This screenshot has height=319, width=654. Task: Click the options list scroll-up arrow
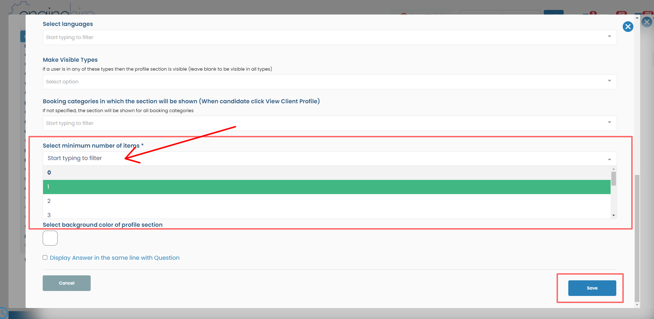click(613, 169)
